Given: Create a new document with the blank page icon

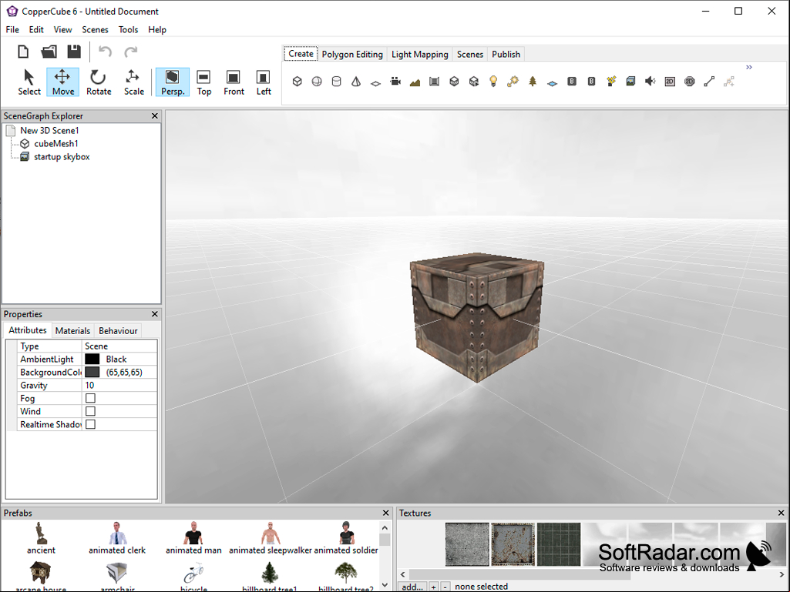Looking at the screenshot, I should coord(23,52).
